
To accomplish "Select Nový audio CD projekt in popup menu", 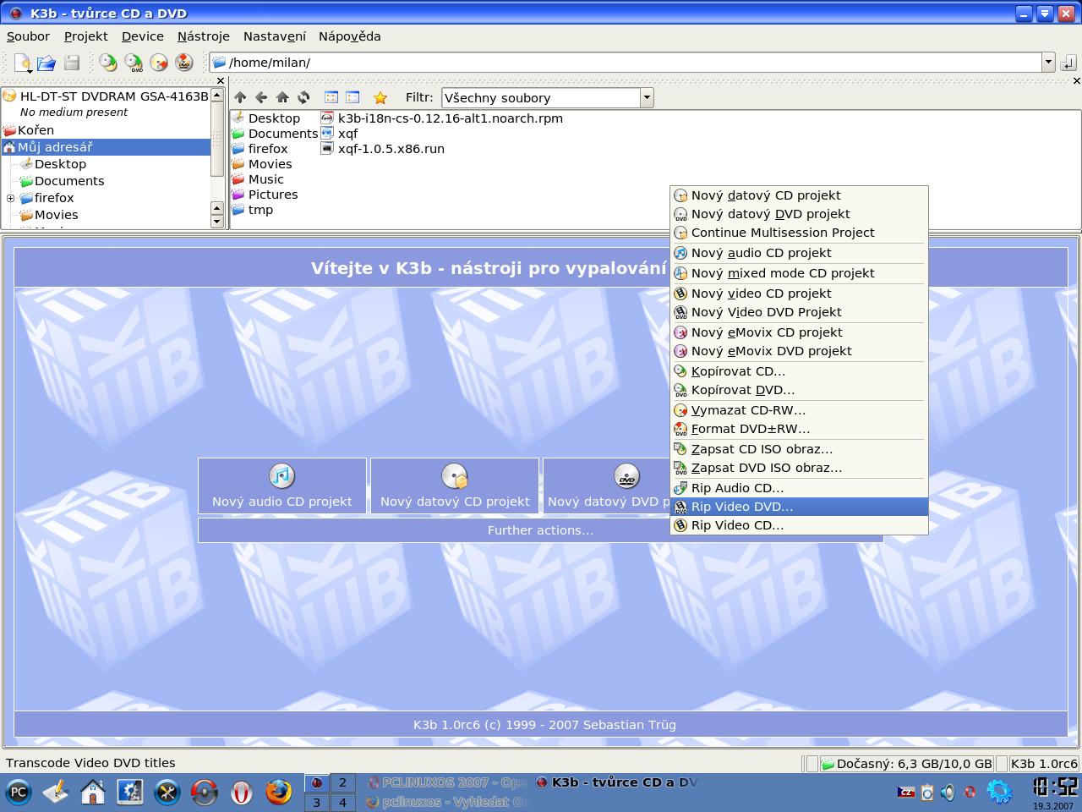I will [799, 253].
